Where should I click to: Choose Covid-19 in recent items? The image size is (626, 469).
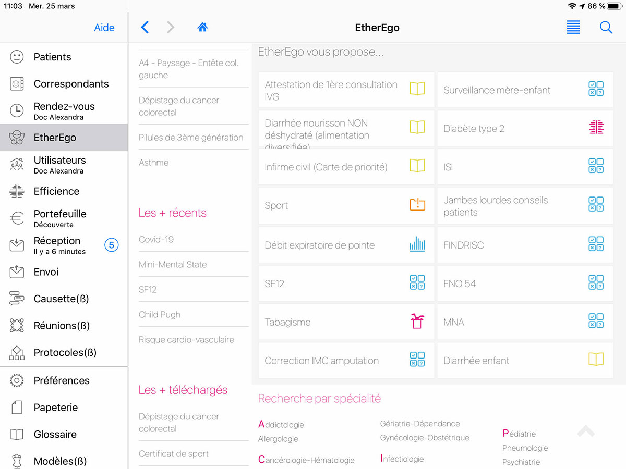tap(156, 239)
